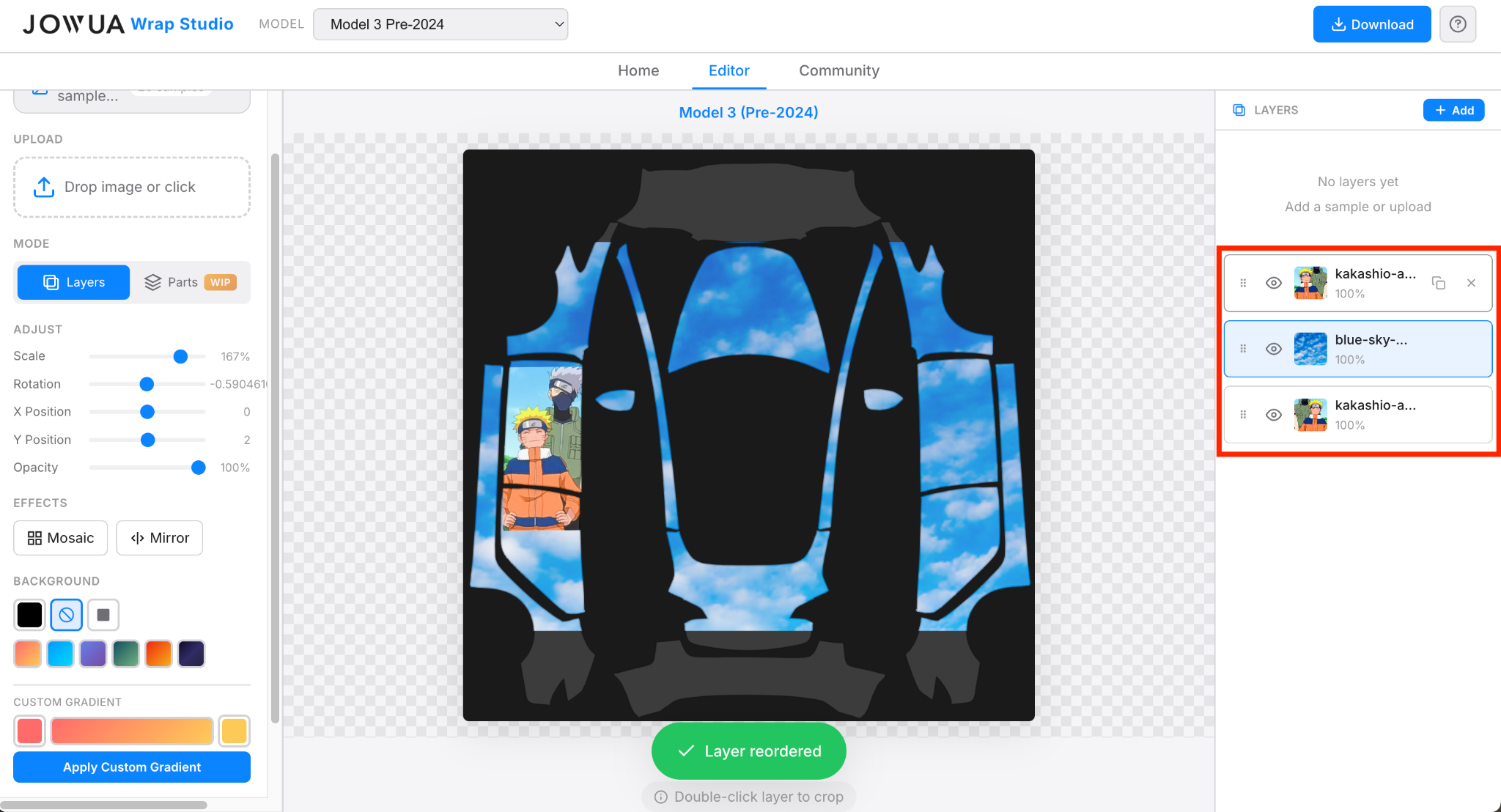1501x812 pixels.
Task: Apply the Mirror effect
Action: 160,538
